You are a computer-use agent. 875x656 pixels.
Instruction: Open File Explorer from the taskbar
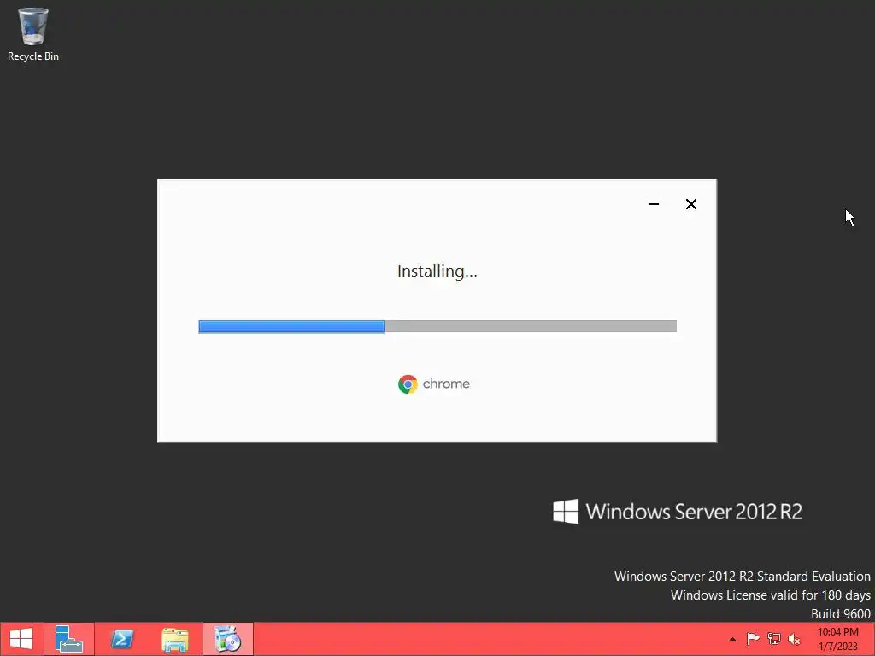[175, 639]
